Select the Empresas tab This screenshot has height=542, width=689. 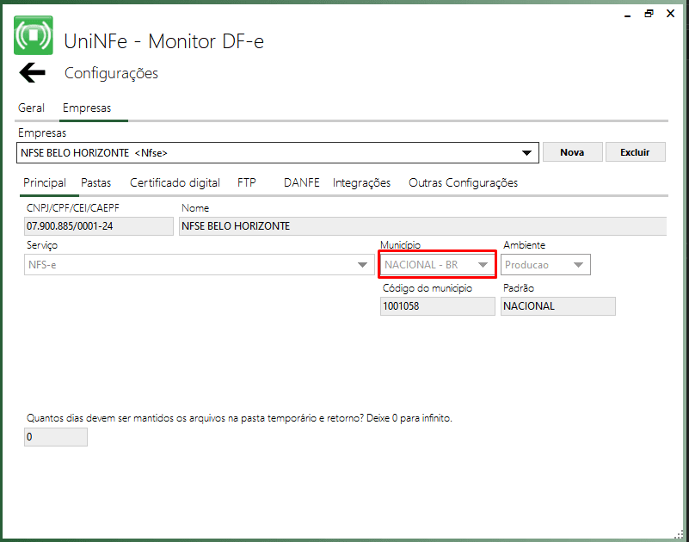(87, 108)
